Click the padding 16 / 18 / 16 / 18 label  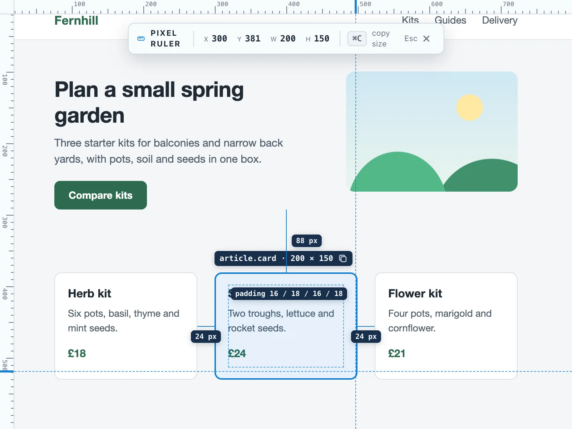coord(289,294)
